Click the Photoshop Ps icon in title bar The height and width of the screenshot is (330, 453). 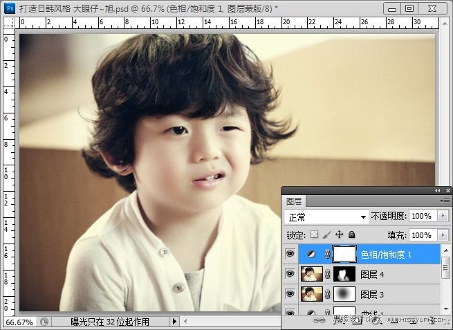click(10, 8)
